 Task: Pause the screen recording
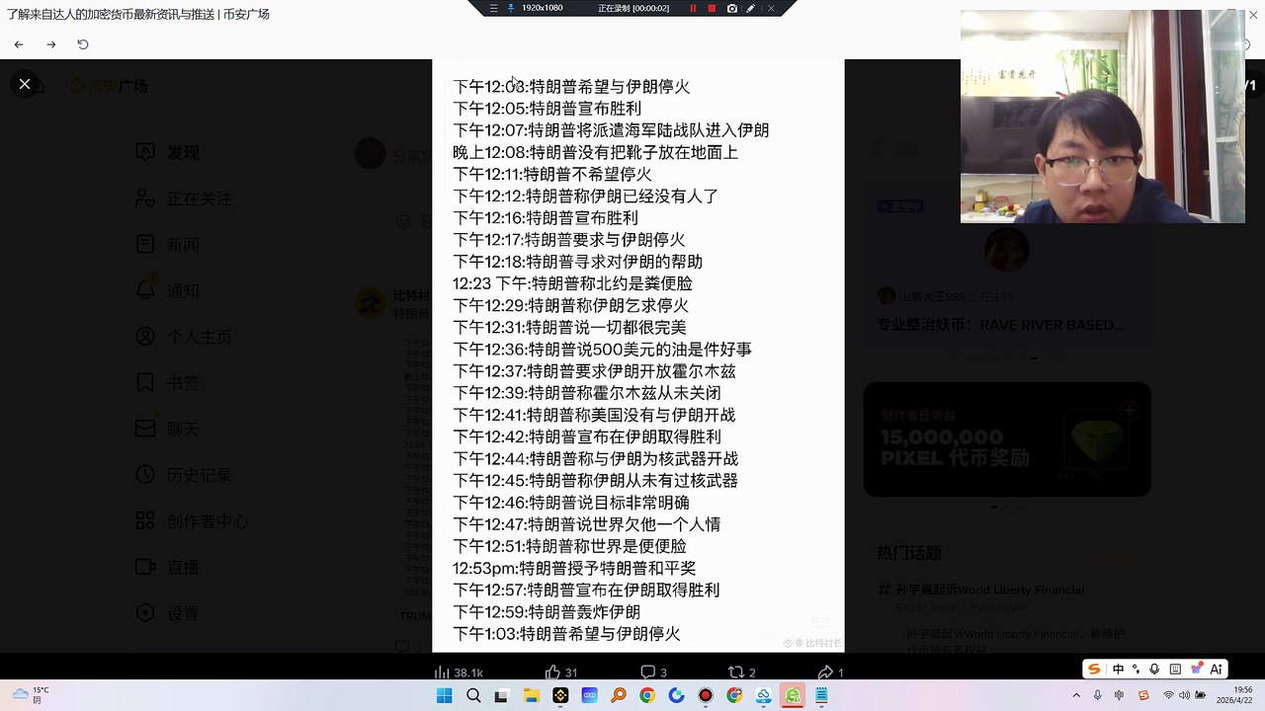[693, 8]
